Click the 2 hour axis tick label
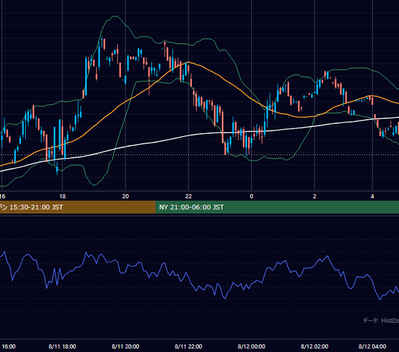399x352 pixels. (x=315, y=197)
